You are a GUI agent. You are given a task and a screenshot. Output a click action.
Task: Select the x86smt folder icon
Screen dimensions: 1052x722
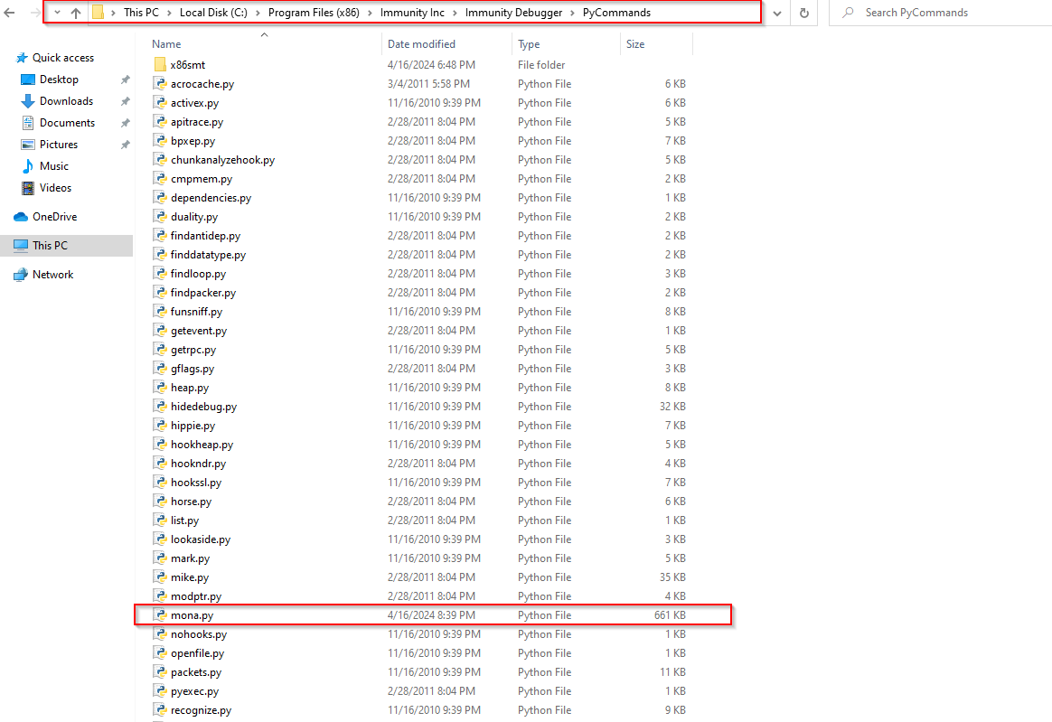pyautogui.click(x=161, y=65)
